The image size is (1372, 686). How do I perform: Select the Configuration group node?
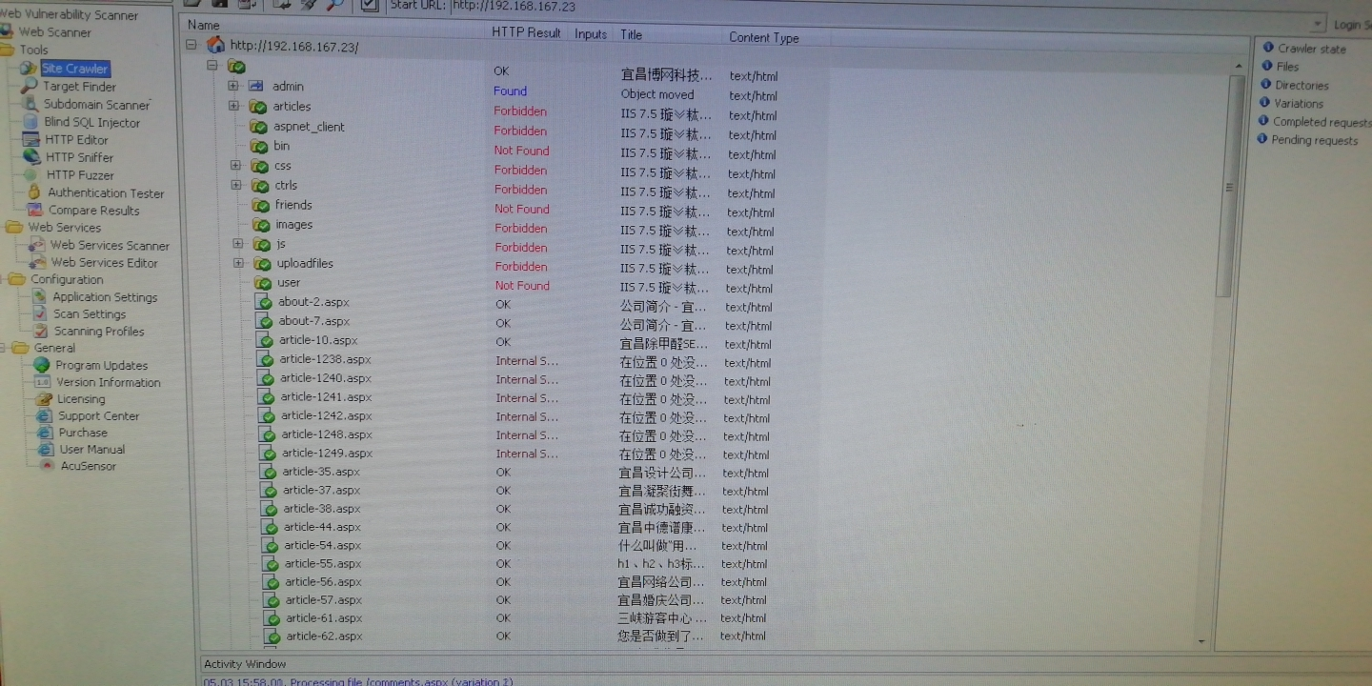click(x=56, y=279)
